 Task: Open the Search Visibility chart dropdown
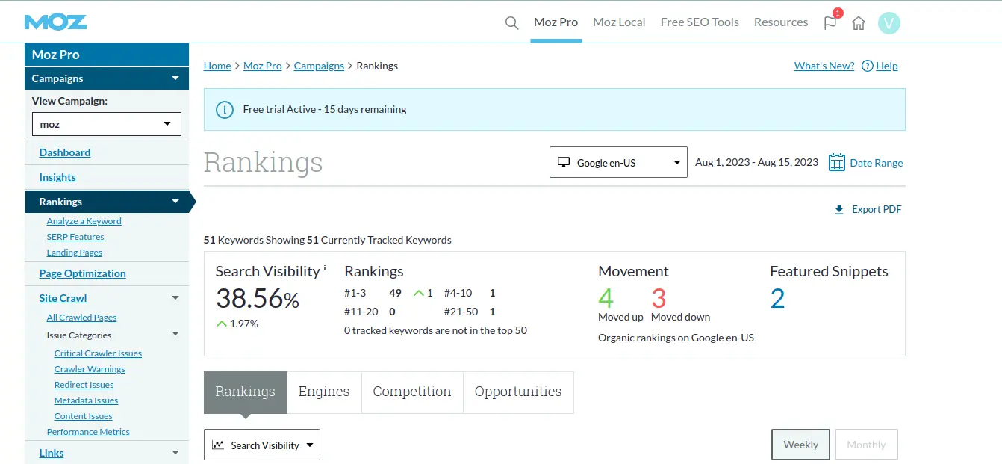click(x=262, y=445)
